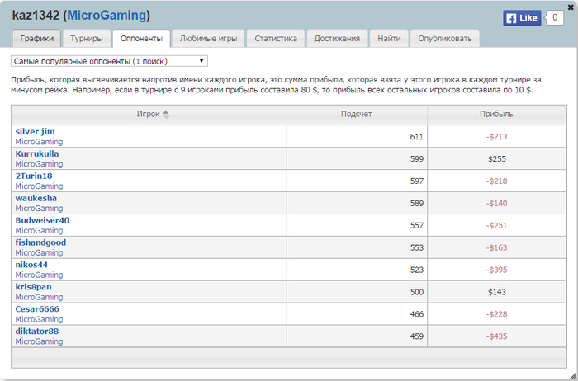Select the count value 611
This screenshot has width=578, height=381.
[x=416, y=137]
